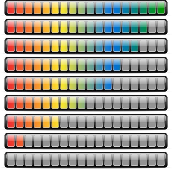The width and height of the screenshot is (172, 169).
Task: Click the yellow segment in the top full bar
Action: click(x=64, y=8)
